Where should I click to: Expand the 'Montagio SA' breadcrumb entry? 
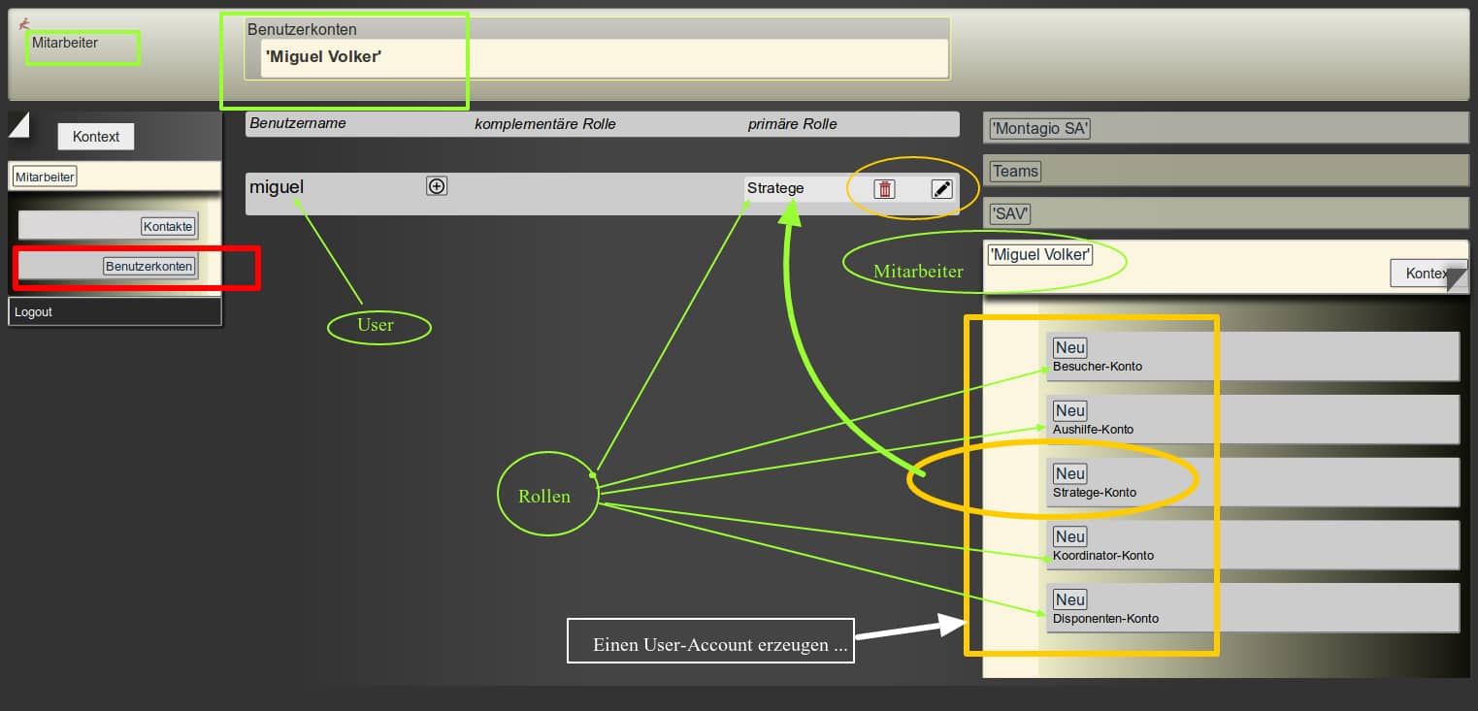click(x=1039, y=128)
